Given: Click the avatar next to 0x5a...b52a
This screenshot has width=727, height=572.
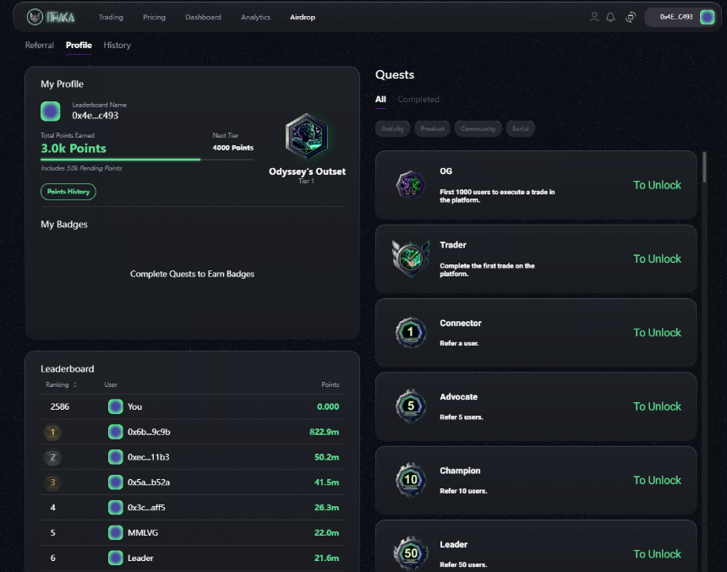Looking at the screenshot, I should 116,482.
